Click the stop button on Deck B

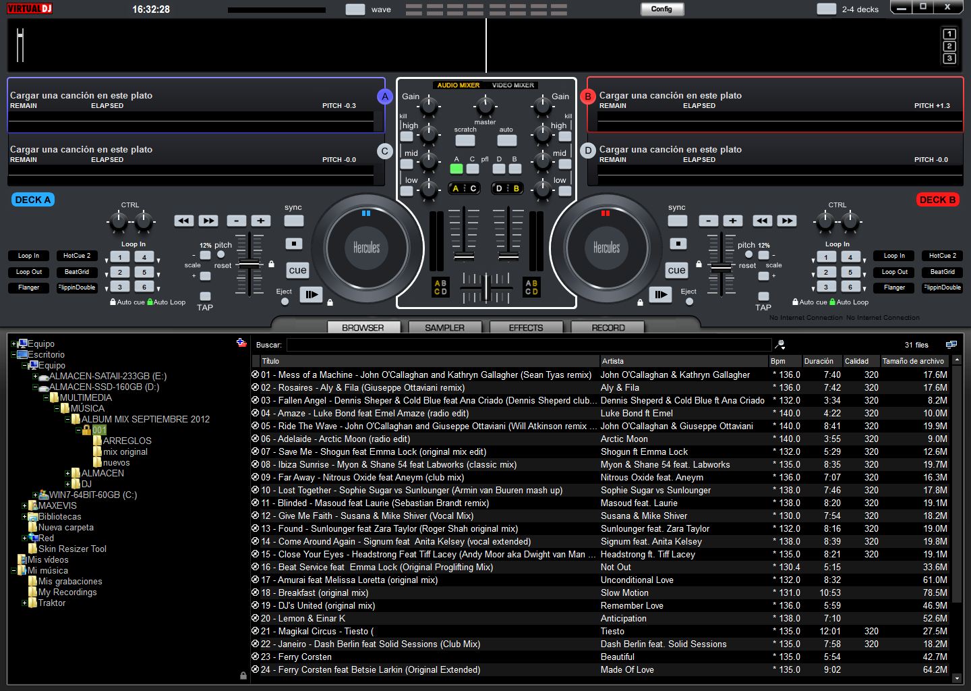click(678, 244)
